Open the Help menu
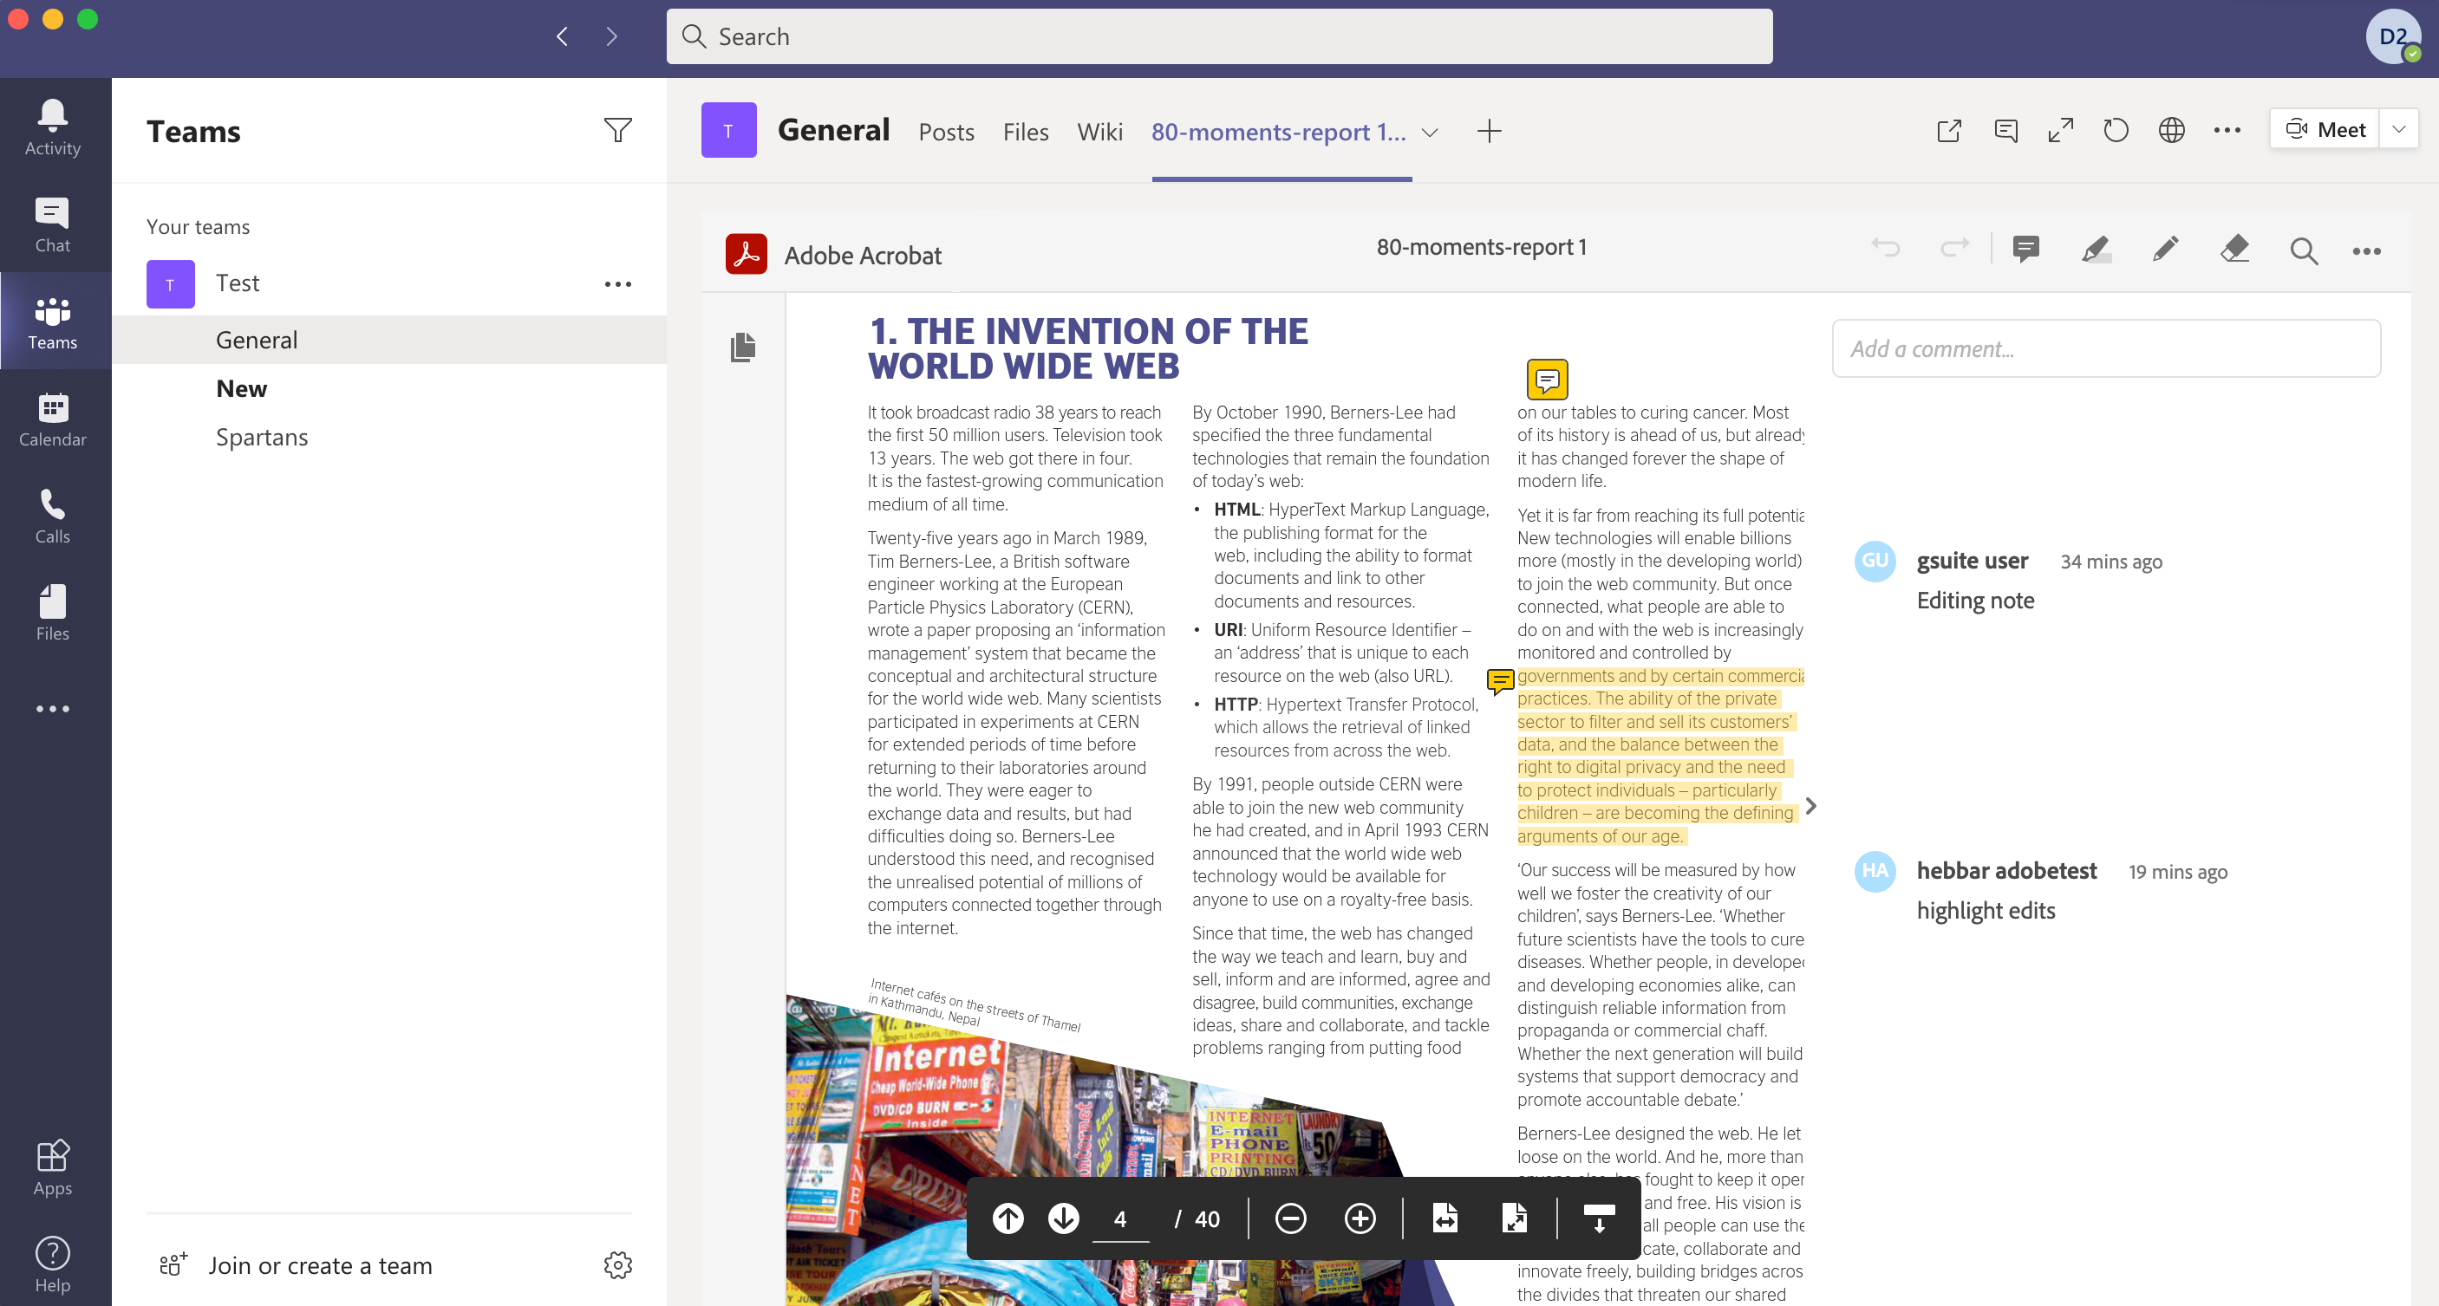Image resolution: width=2439 pixels, height=1306 pixels. (52, 1264)
